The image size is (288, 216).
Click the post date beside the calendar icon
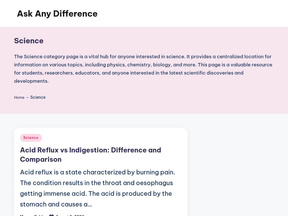click(70, 215)
